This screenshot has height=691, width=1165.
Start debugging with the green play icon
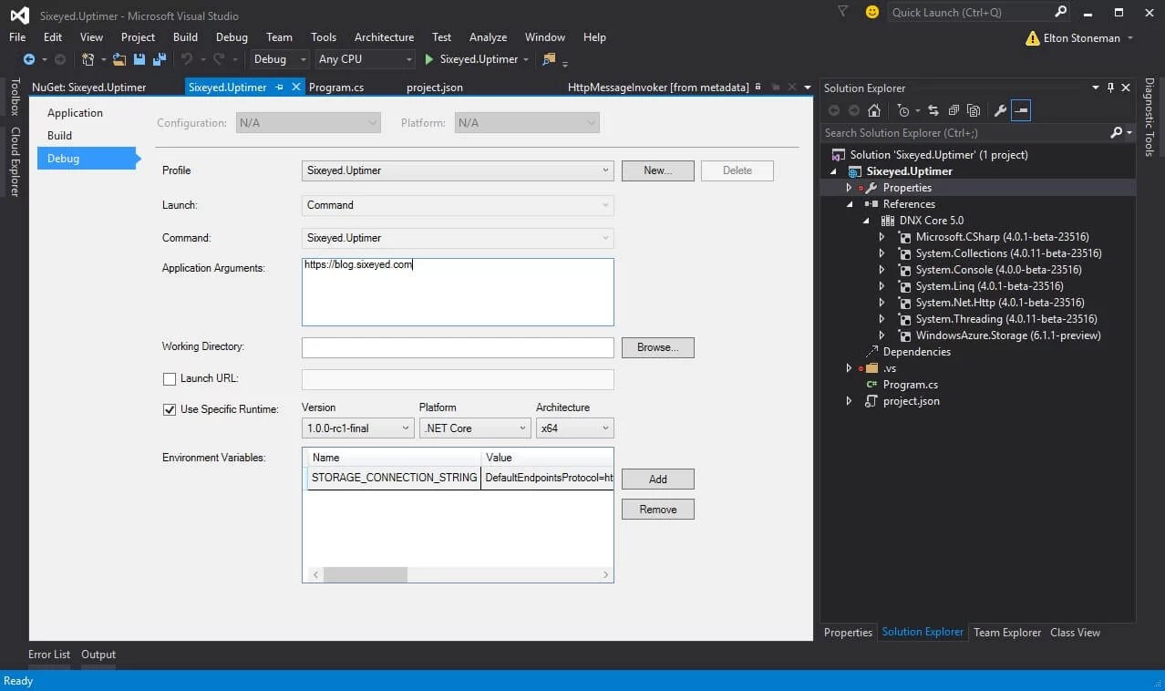tap(429, 59)
